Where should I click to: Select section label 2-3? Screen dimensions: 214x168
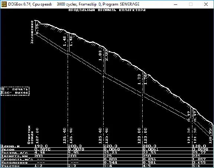coord(72,166)
